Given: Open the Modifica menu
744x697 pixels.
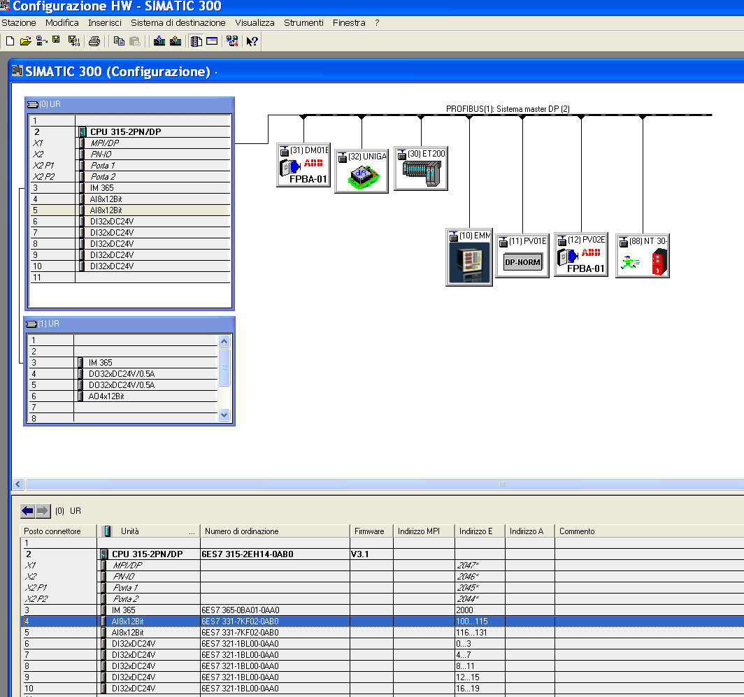Looking at the screenshot, I should pos(62,23).
